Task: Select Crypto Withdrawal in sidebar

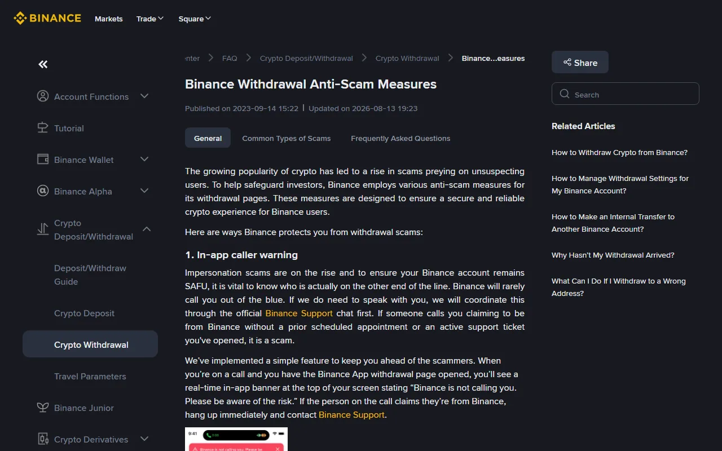Action: pos(90,344)
